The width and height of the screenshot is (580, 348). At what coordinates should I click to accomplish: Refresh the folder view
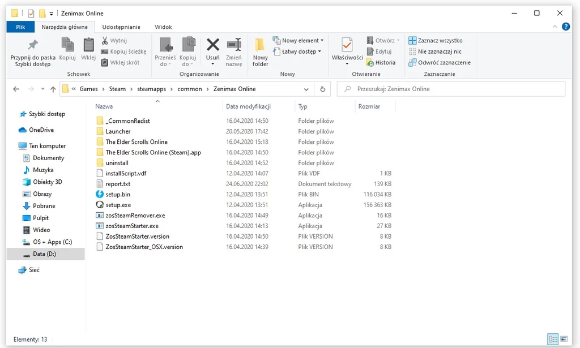tap(322, 89)
